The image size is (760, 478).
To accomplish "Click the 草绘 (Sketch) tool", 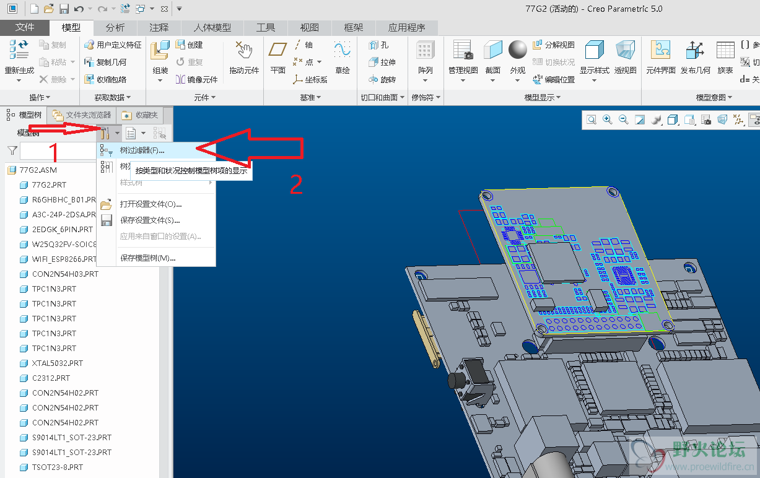I will [343, 57].
